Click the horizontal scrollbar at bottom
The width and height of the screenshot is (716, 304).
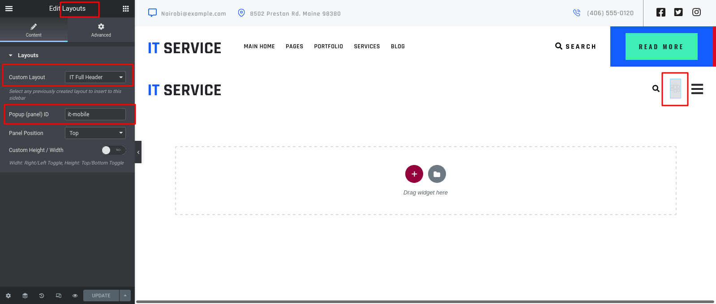click(x=425, y=302)
